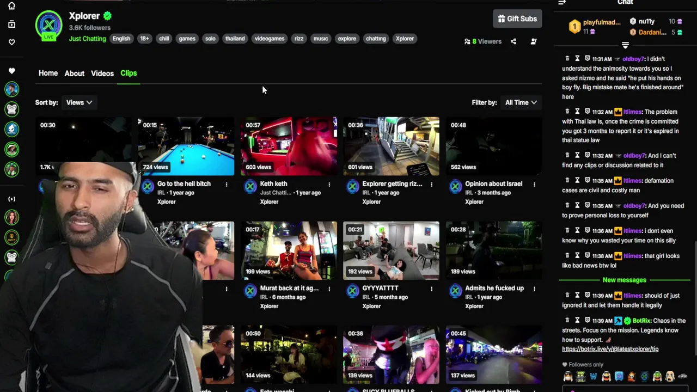Open the recommended live channels icon in sidebar
The height and width of the screenshot is (392, 697).
(11, 199)
